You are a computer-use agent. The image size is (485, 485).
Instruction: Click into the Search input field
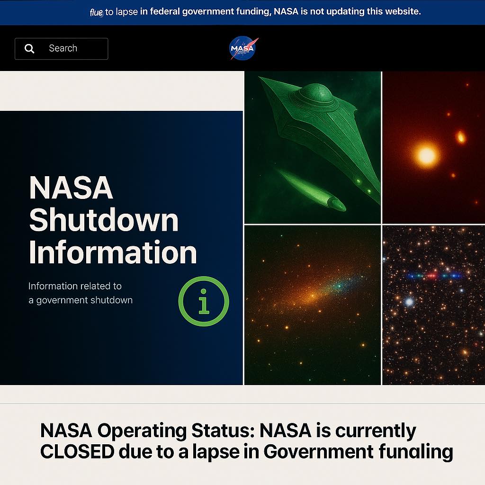tap(61, 49)
